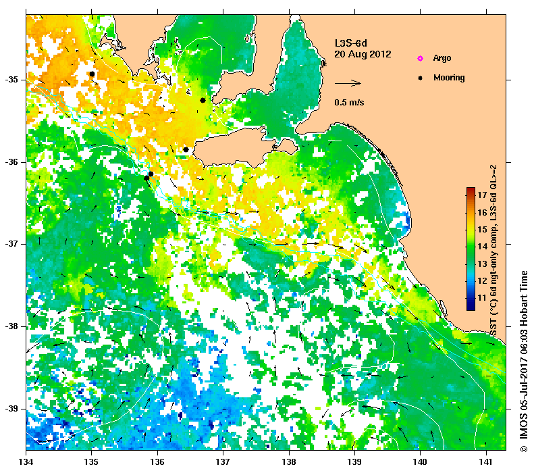
Task: Click the SST color scale bar
Action: tap(471, 249)
